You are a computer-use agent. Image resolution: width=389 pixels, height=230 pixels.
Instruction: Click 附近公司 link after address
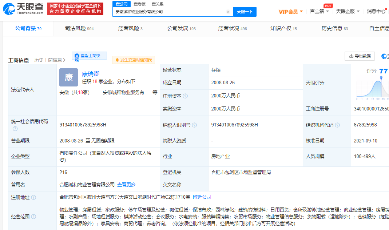(x=202, y=197)
